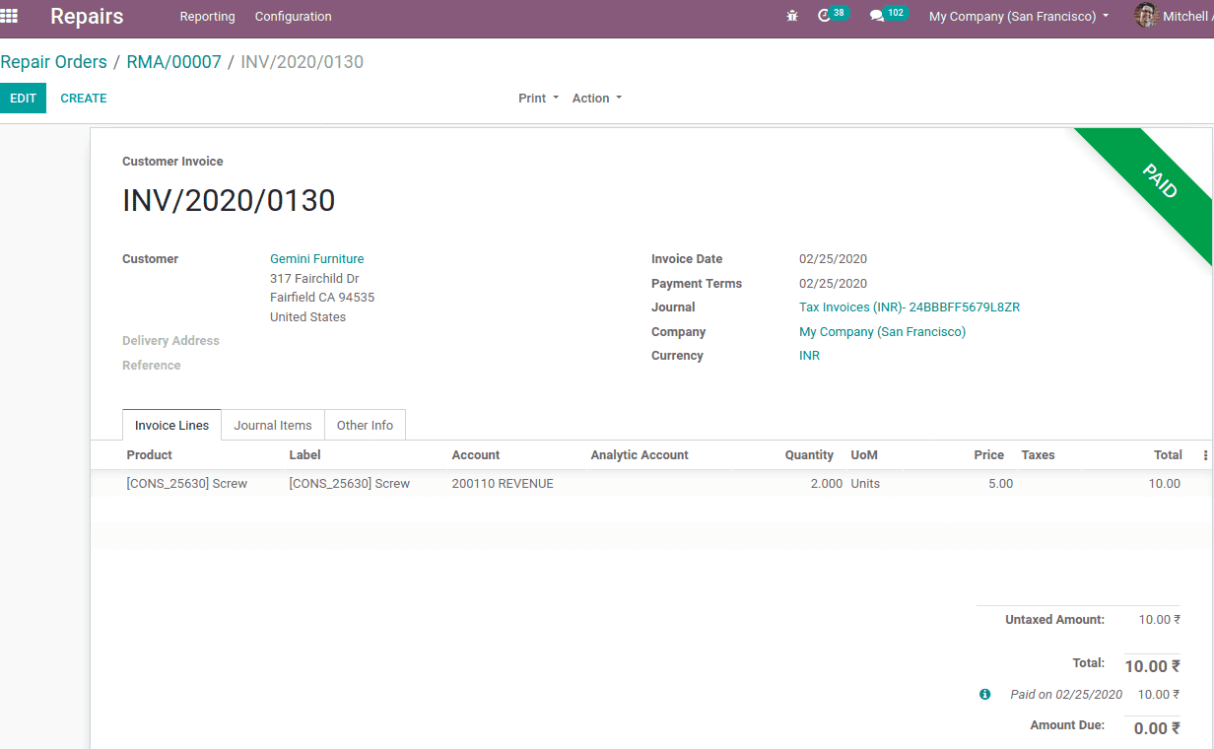The width and height of the screenshot is (1214, 749).
Task: Expand the Action dropdown
Action: 597,99
